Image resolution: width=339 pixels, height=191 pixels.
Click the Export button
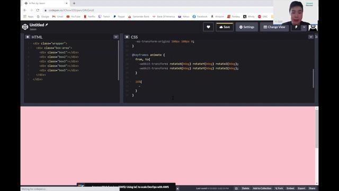click(301, 188)
